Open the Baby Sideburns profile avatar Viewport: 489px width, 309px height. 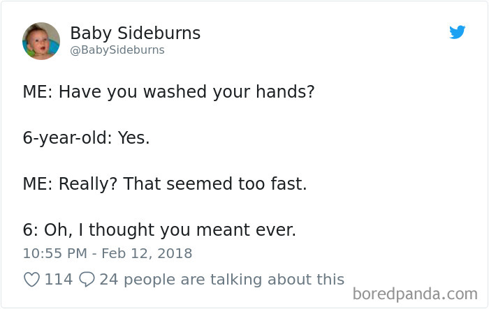41,40
